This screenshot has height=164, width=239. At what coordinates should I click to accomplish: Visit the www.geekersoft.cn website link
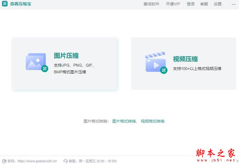(37, 161)
